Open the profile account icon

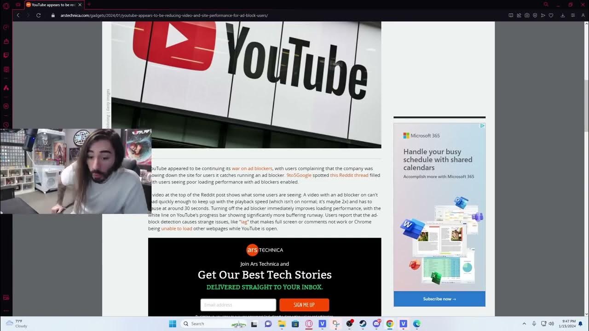pyautogui.click(x=583, y=15)
